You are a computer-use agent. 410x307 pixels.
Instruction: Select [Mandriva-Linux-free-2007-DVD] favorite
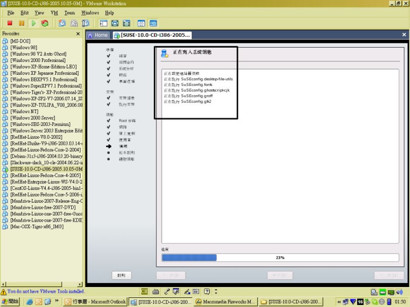pos(43,207)
